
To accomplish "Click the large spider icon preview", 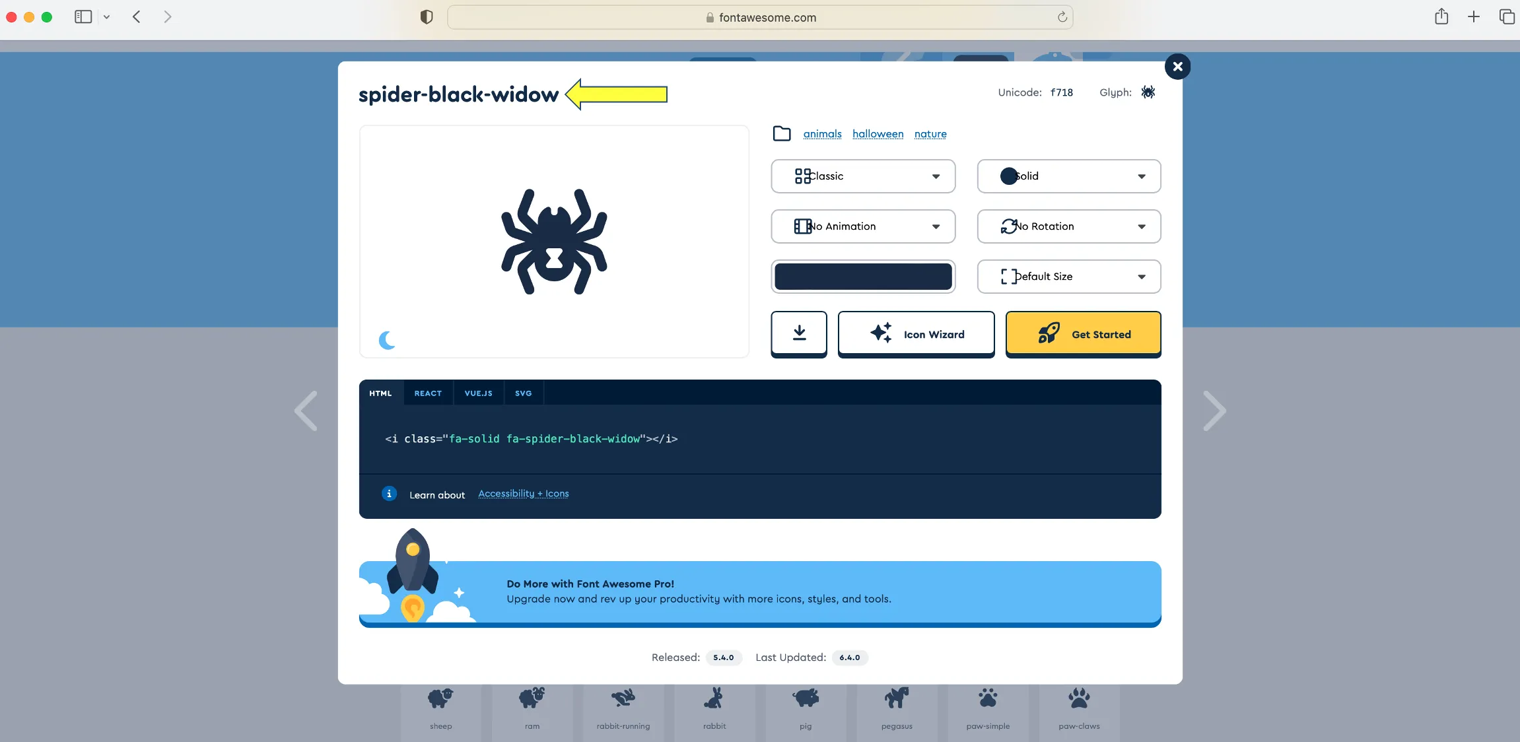I will (554, 242).
